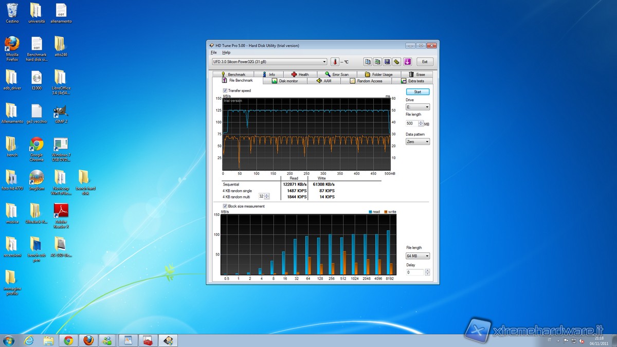
Task: Open the UFD 3.0 Silicon-Power drive selector
Action: (x=269, y=62)
